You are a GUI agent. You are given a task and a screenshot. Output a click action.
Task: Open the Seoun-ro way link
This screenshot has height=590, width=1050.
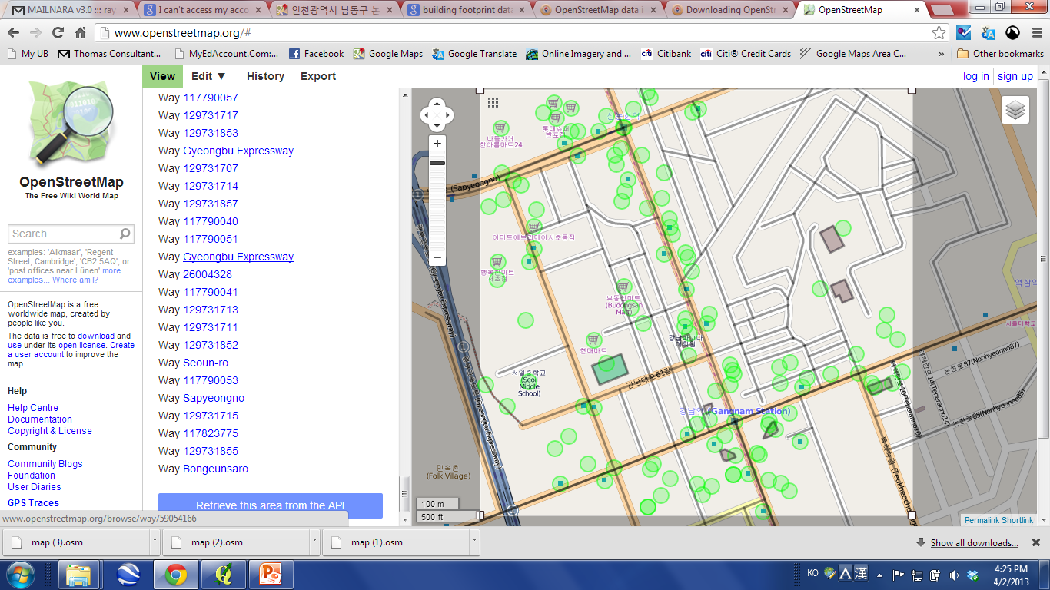tap(205, 363)
